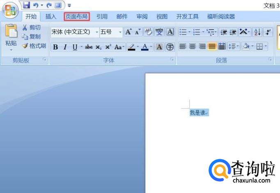Toggle character shading

click(x=159, y=47)
